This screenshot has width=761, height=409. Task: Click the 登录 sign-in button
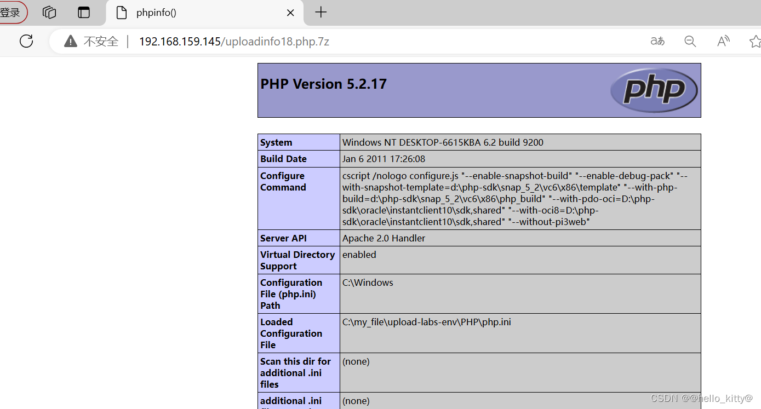[x=11, y=12]
